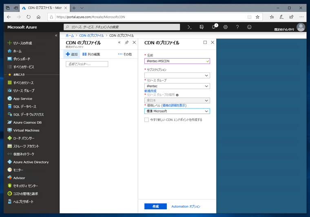Open Automation オプション link
Image resolution: width=310 pixels, height=217 pixels.
186,206
